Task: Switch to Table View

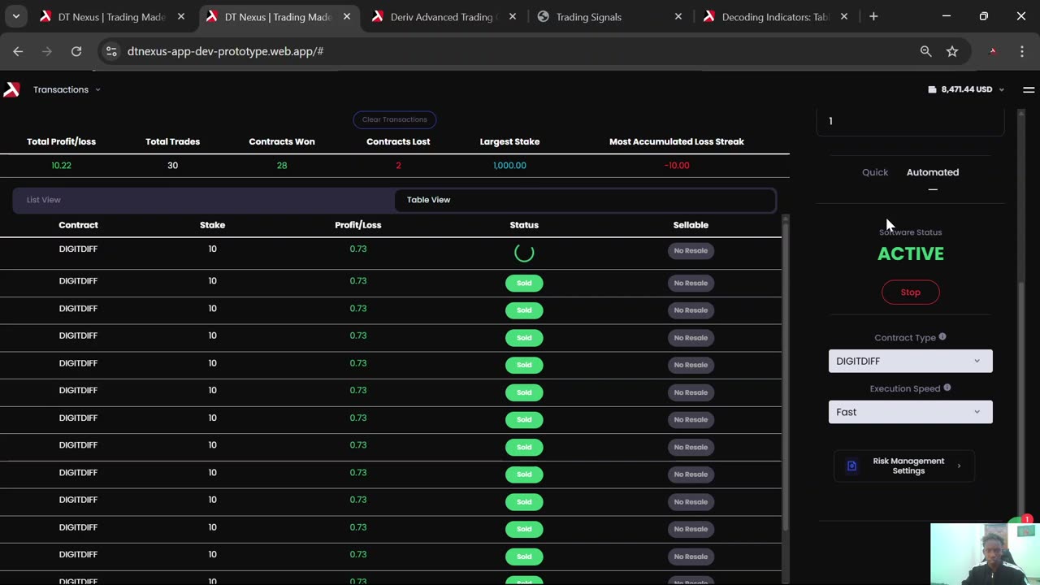Action: [584, 200]
